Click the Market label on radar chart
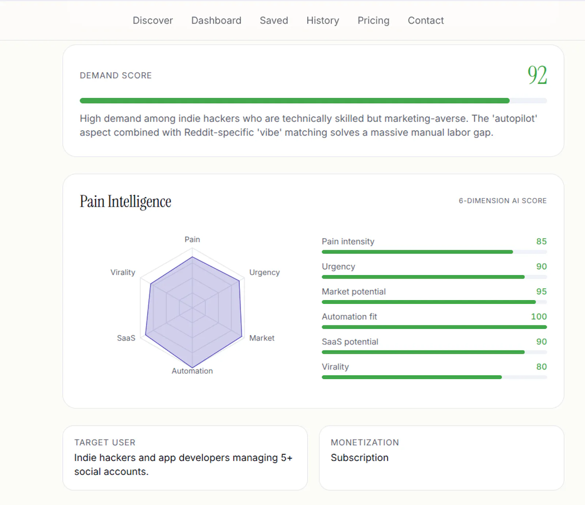Image resolution: width=585 pixels, height=505 pixels. 262,338
